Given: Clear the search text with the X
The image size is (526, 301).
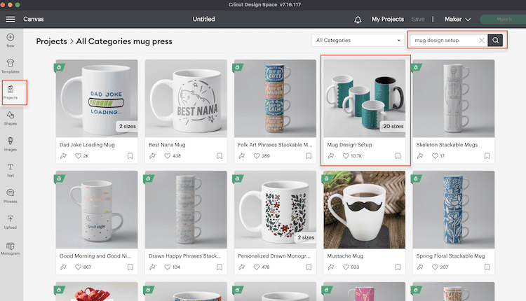Looking at the screenshot, I should click(481, 40).
